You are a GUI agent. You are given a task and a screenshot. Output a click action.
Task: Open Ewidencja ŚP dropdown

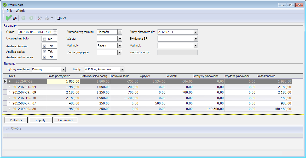195,39
